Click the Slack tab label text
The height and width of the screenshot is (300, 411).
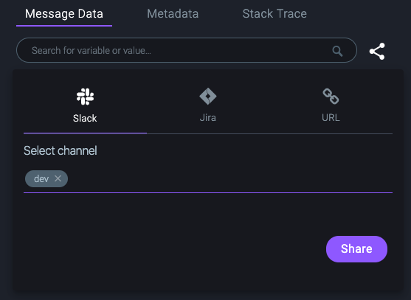coord(85,119)
